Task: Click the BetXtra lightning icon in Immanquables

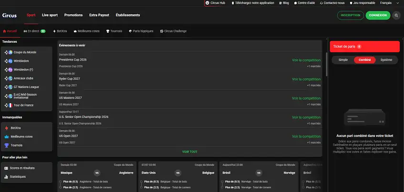Action: click(7, 128)
